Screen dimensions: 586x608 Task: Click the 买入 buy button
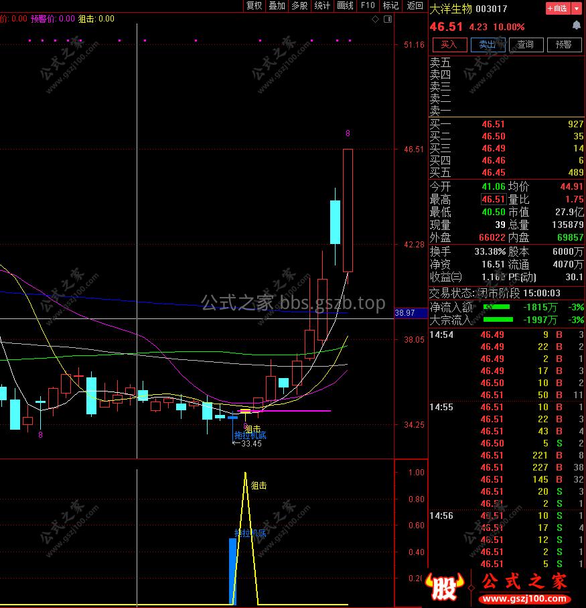coord(449,45)
